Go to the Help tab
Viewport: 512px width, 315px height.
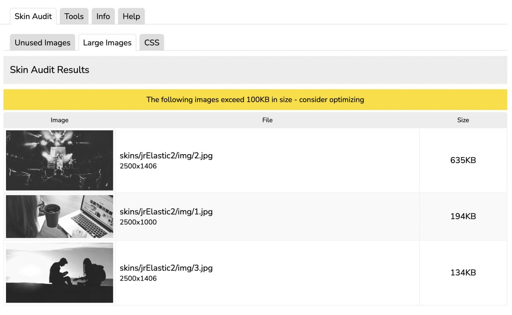[x=131, y=16]
